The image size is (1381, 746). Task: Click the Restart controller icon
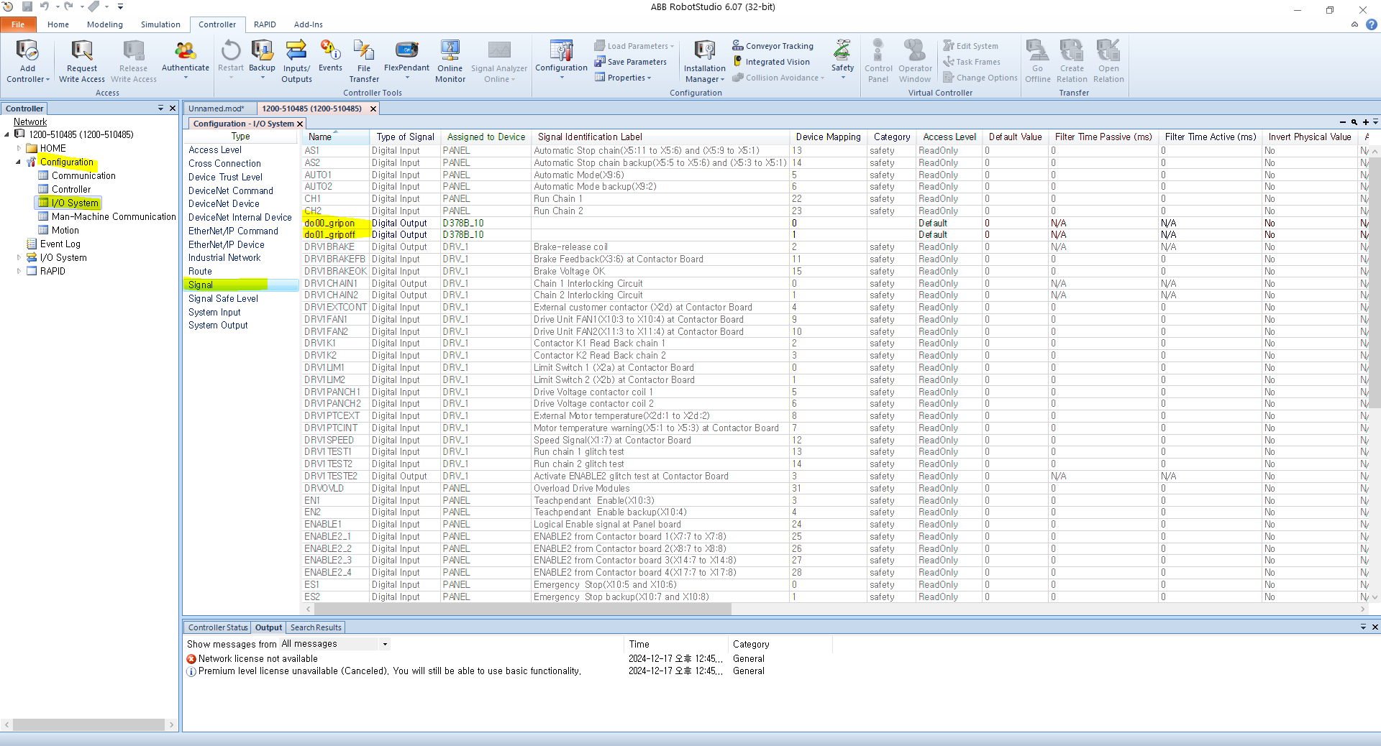(231, 50)
